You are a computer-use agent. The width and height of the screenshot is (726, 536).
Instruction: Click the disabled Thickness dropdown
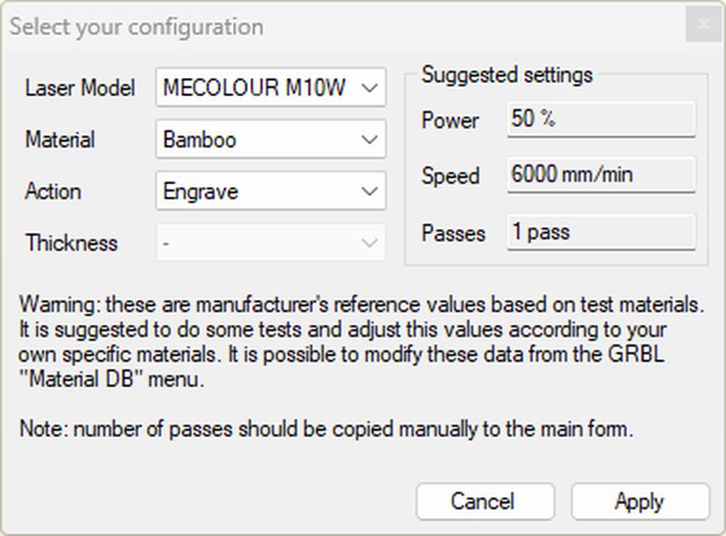click(x=270, y=243)
